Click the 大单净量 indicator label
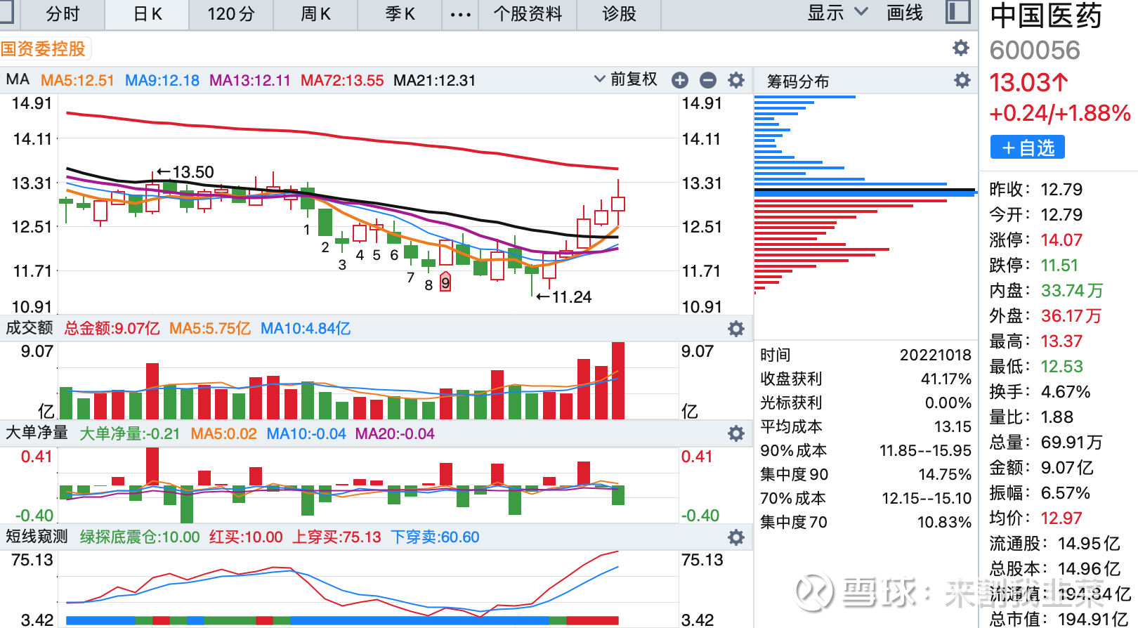The height and width of the screenshot is (628, 1138). [37, 433]
